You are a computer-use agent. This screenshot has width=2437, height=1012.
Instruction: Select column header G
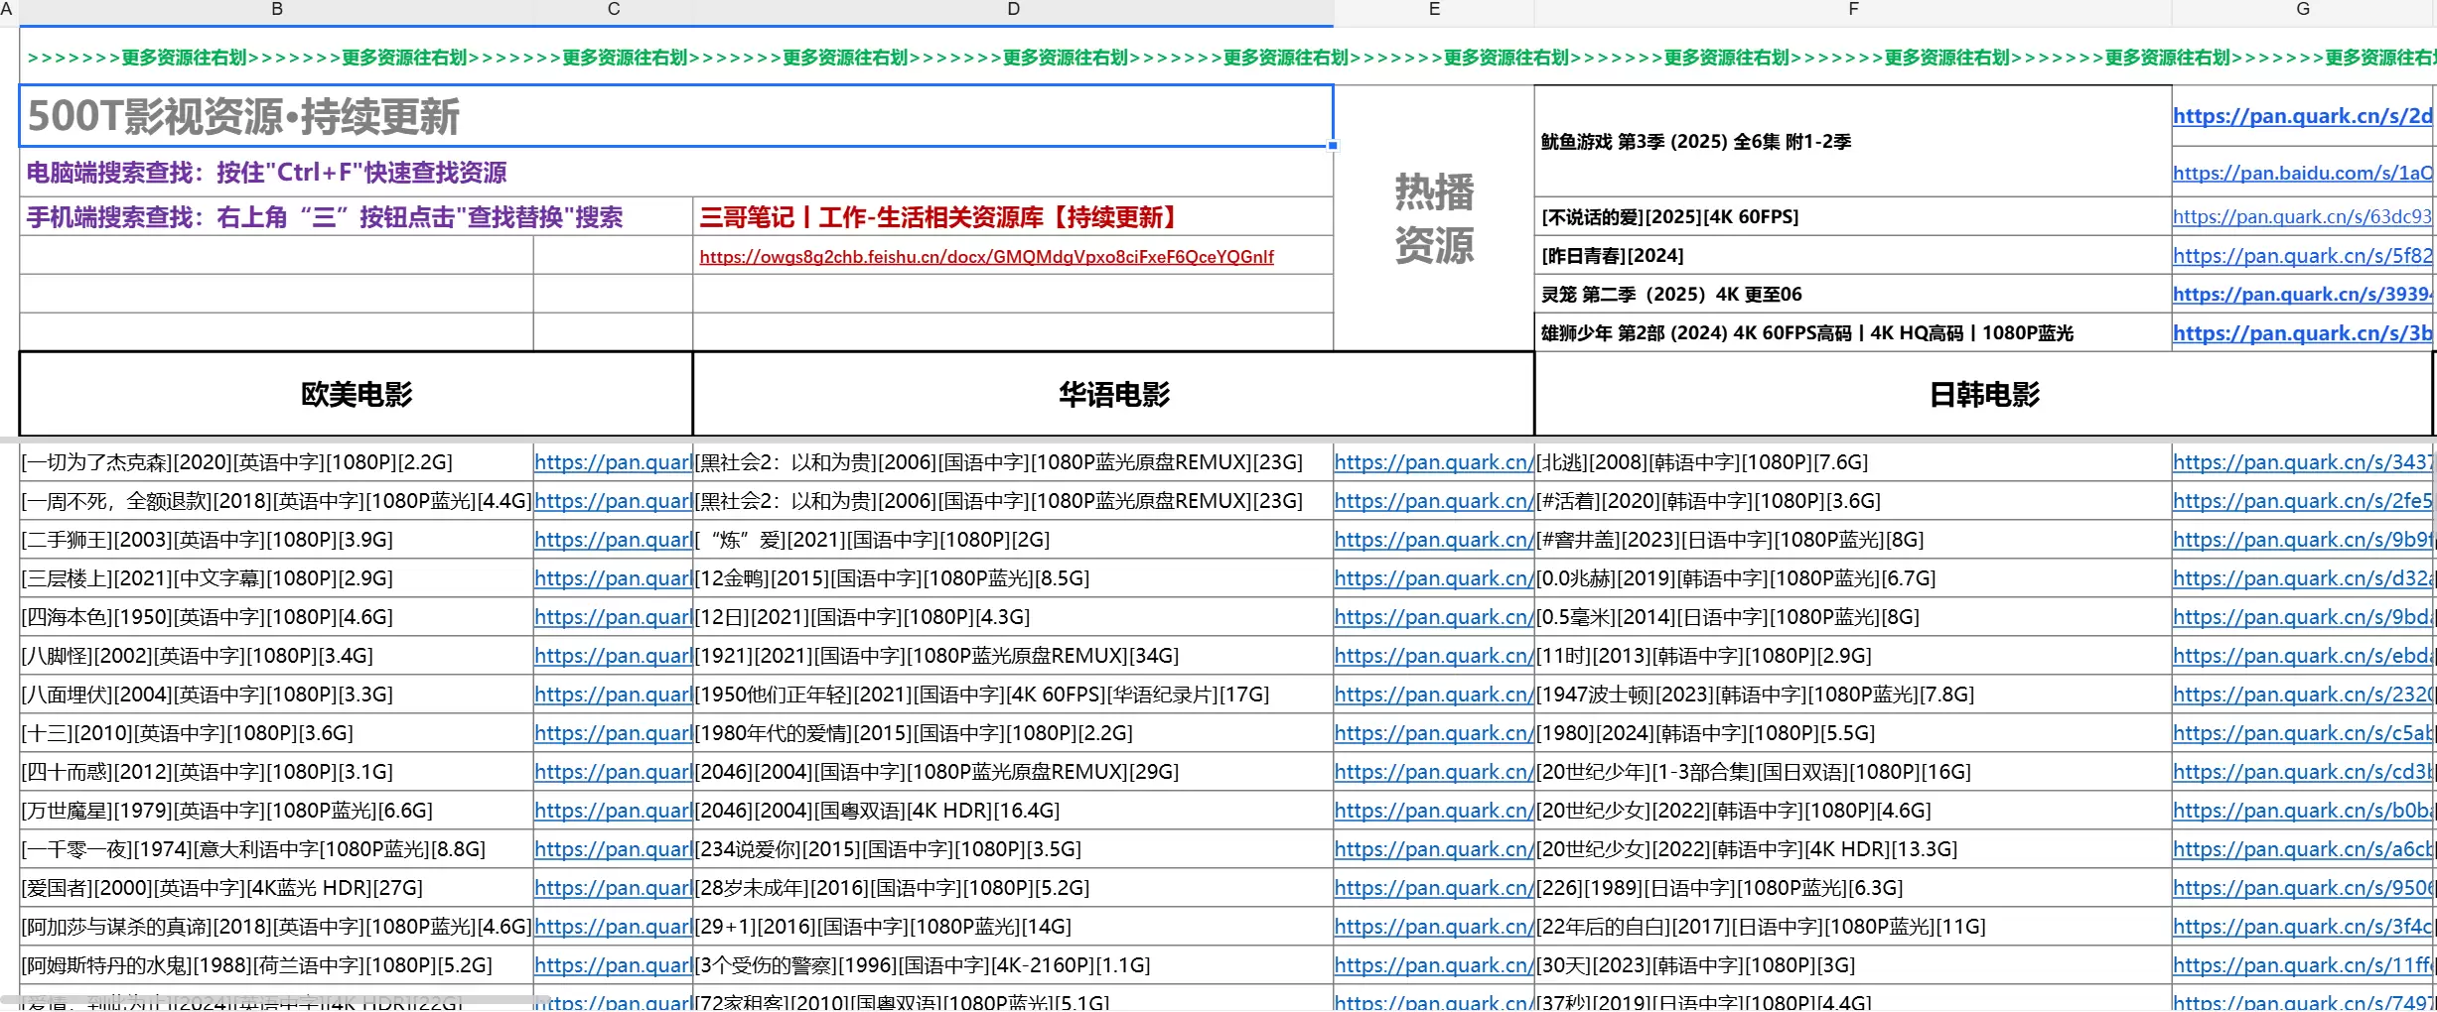[x=2302, y=9]
